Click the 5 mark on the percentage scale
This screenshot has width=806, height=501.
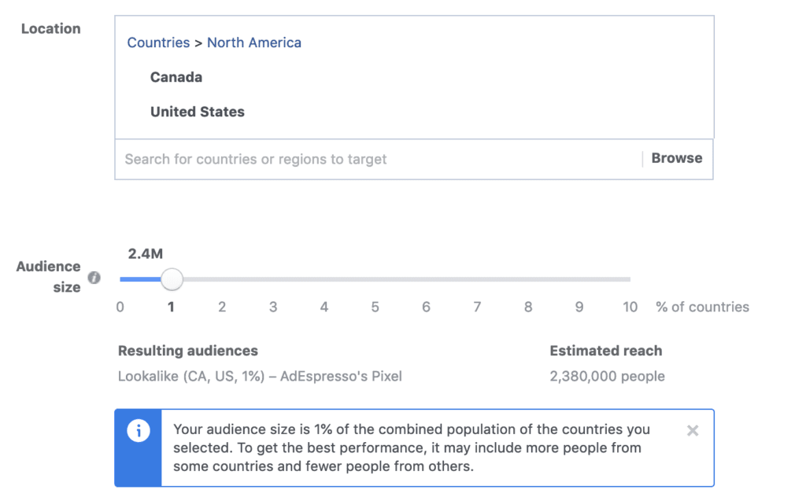point(375,307)
